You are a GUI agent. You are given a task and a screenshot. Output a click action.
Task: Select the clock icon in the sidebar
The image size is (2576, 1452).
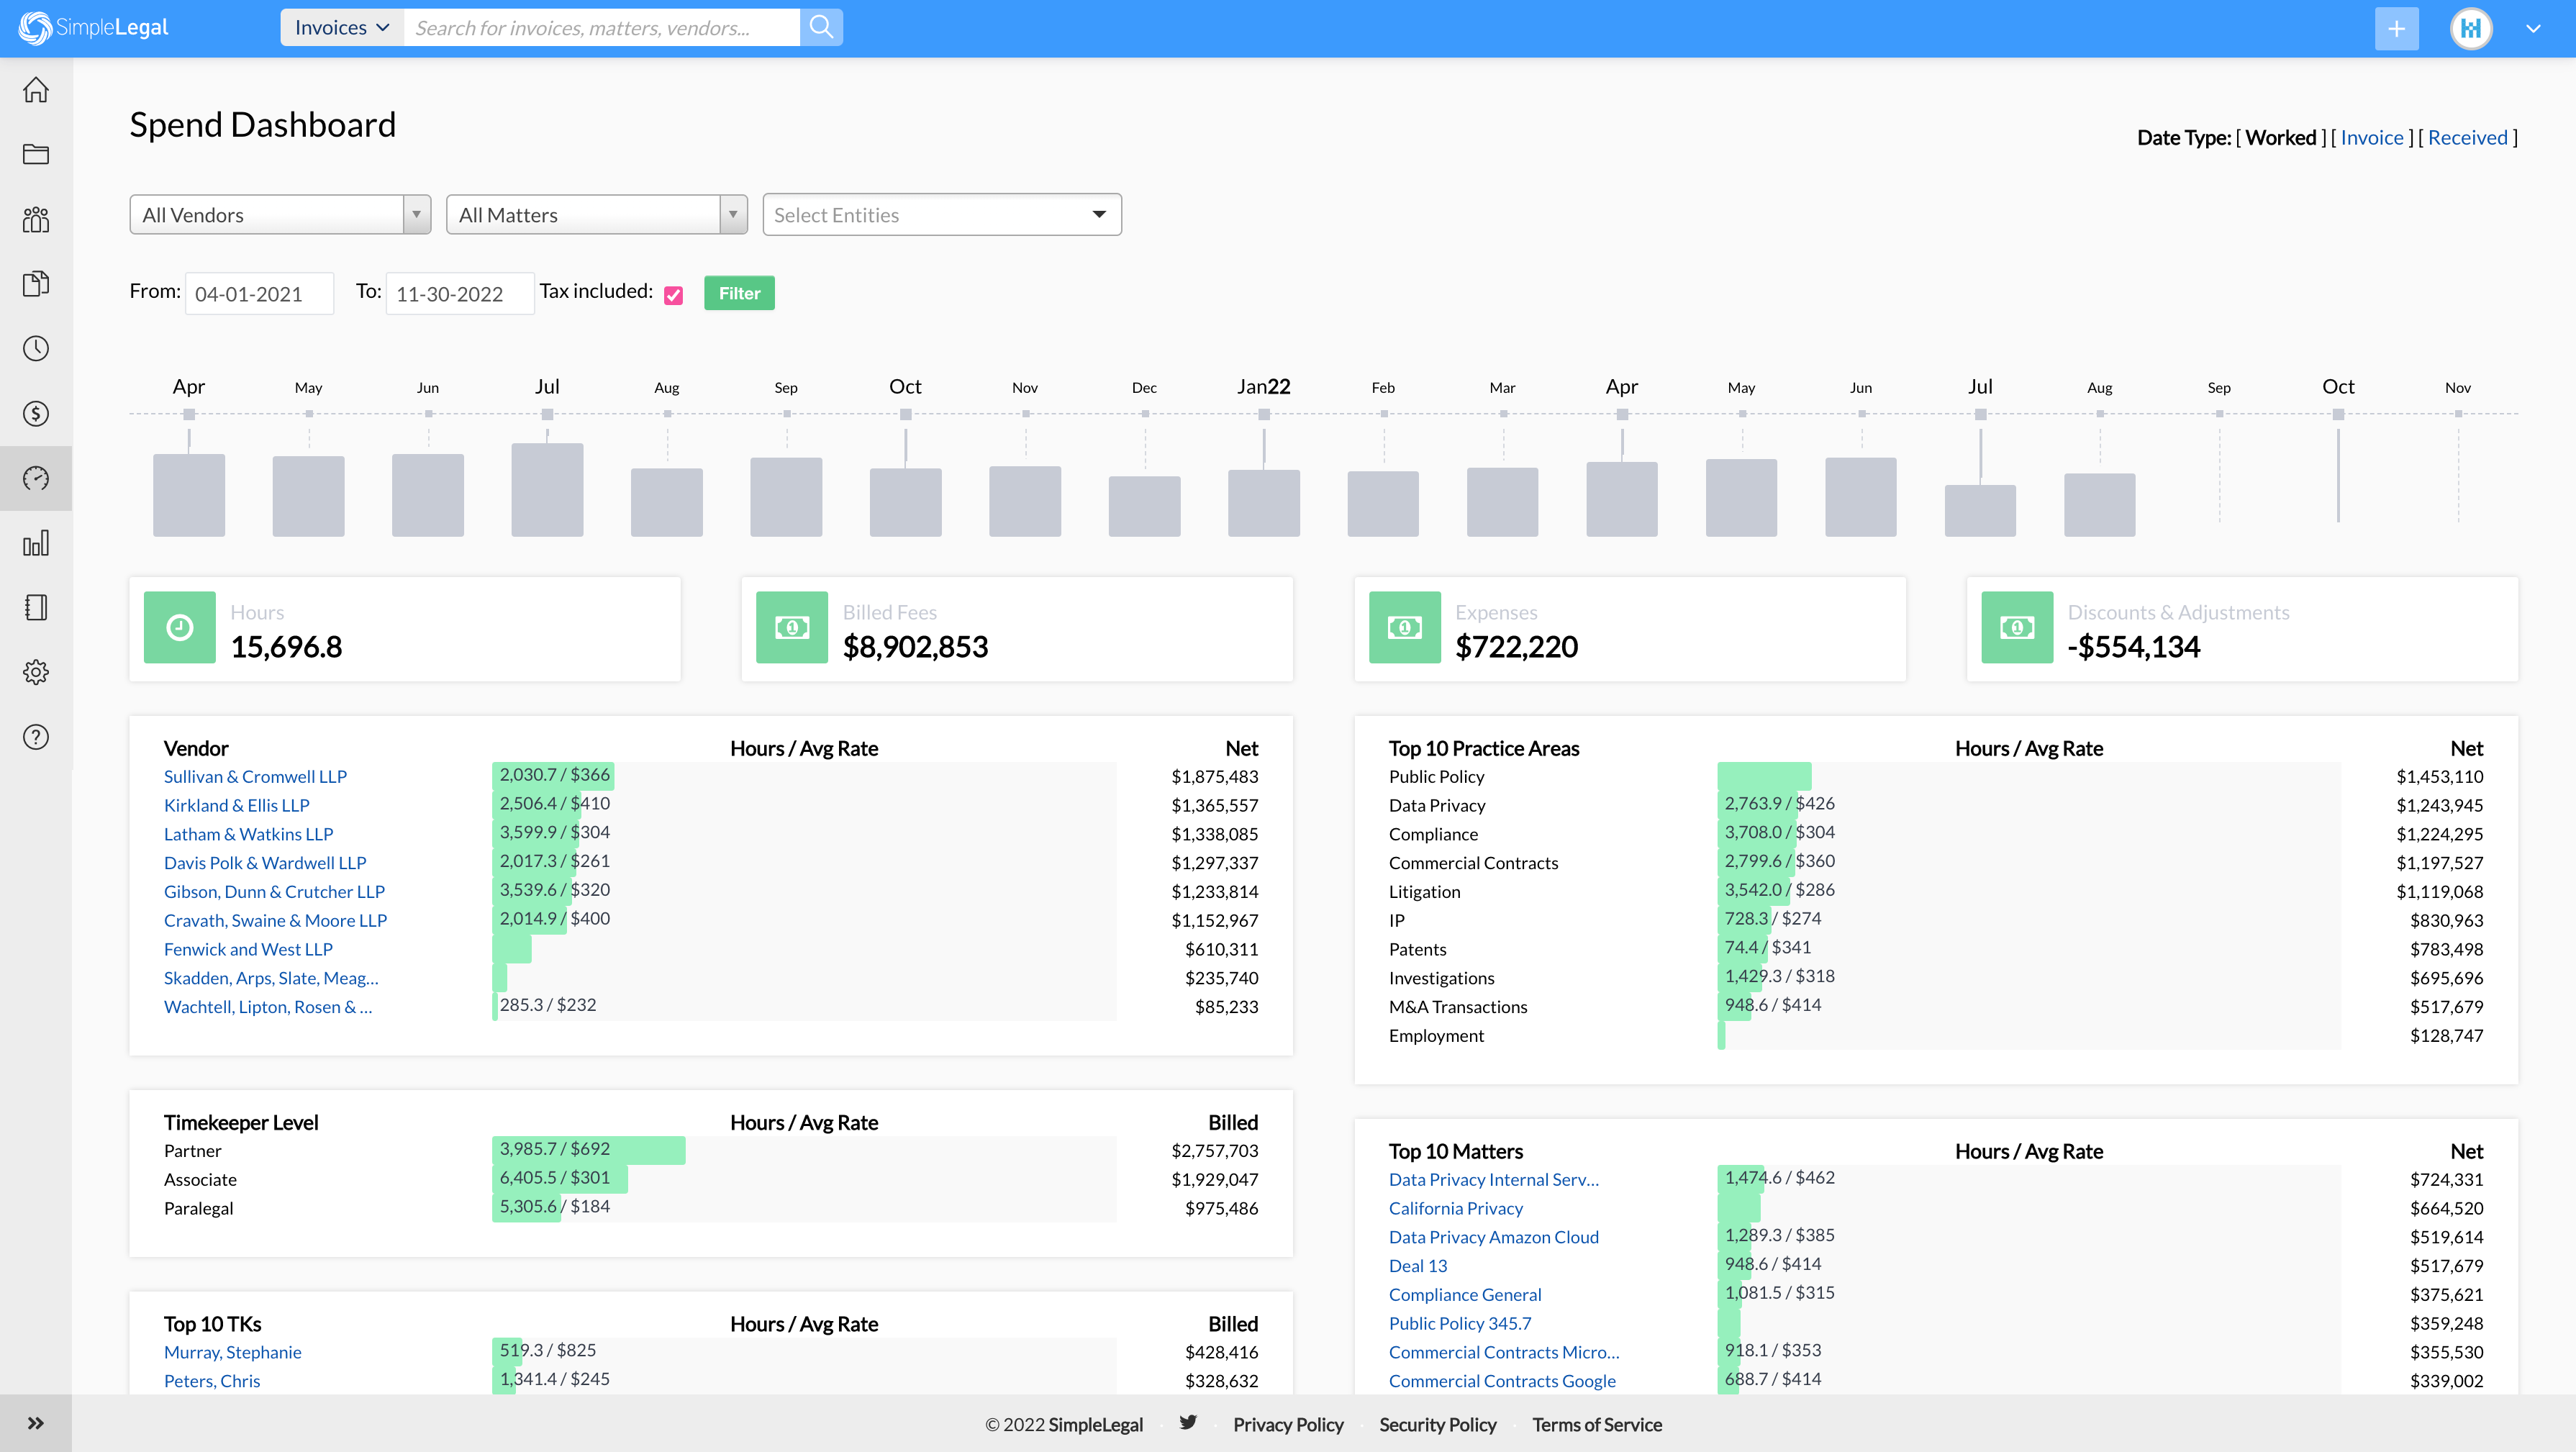(x=36, y=348)
